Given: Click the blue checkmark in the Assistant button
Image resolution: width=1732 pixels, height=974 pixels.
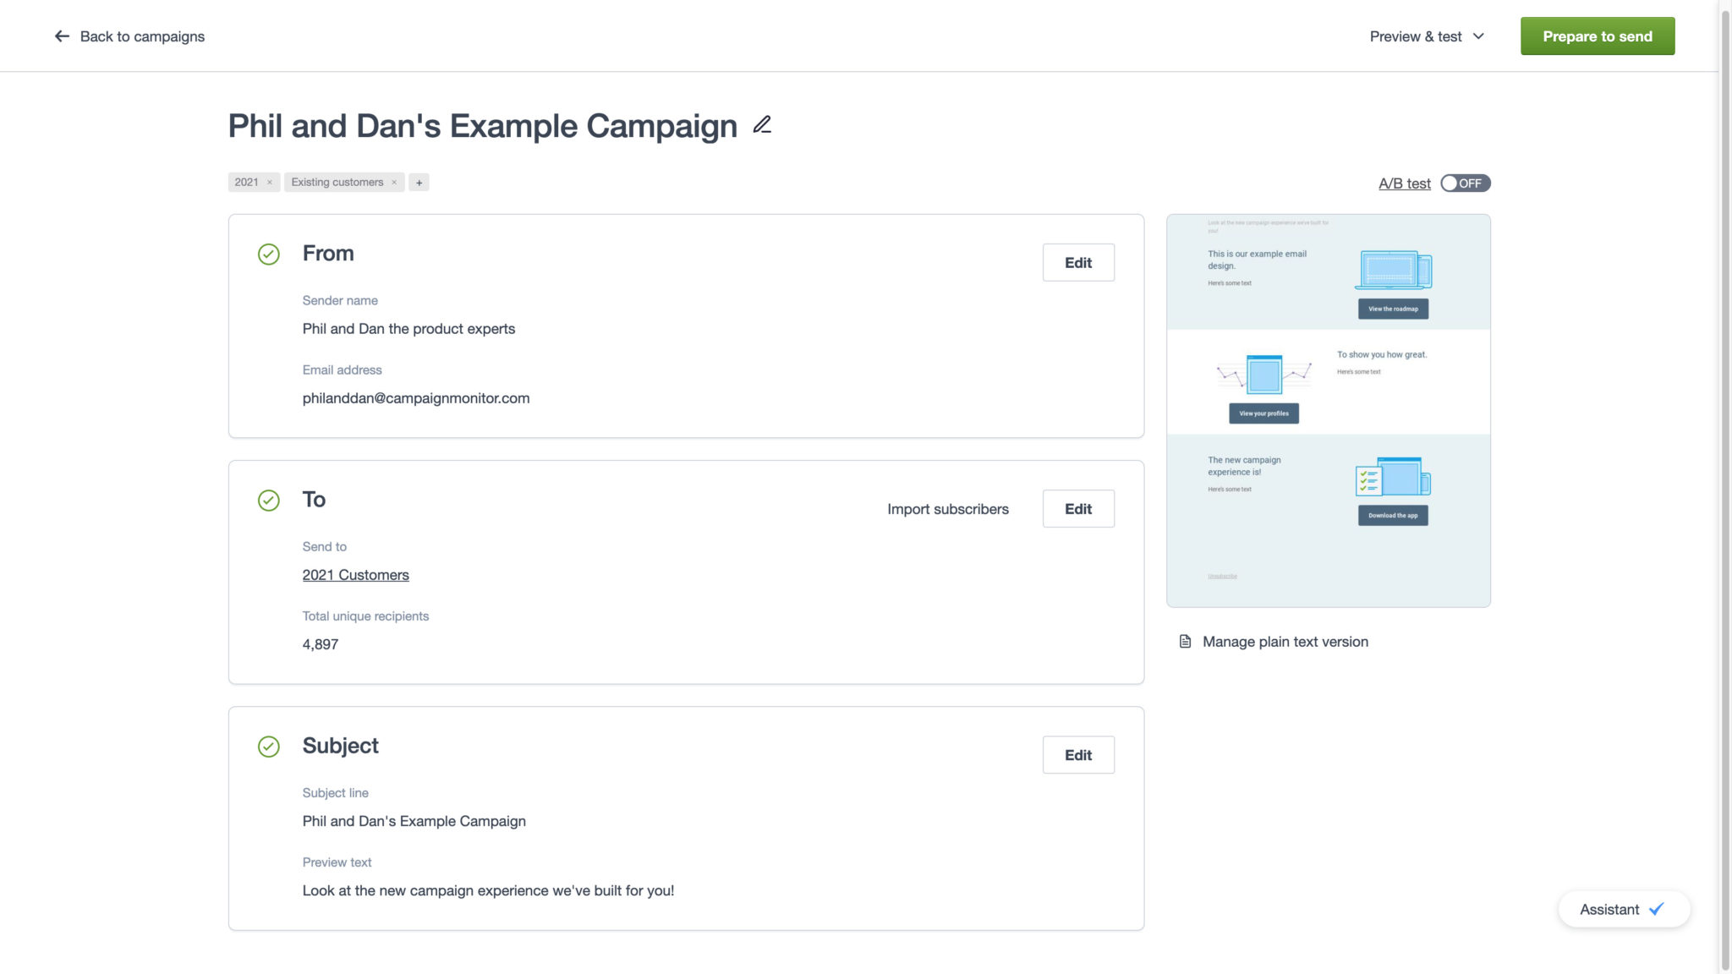Looking at the screenshot, I should tap(1656, 909).
